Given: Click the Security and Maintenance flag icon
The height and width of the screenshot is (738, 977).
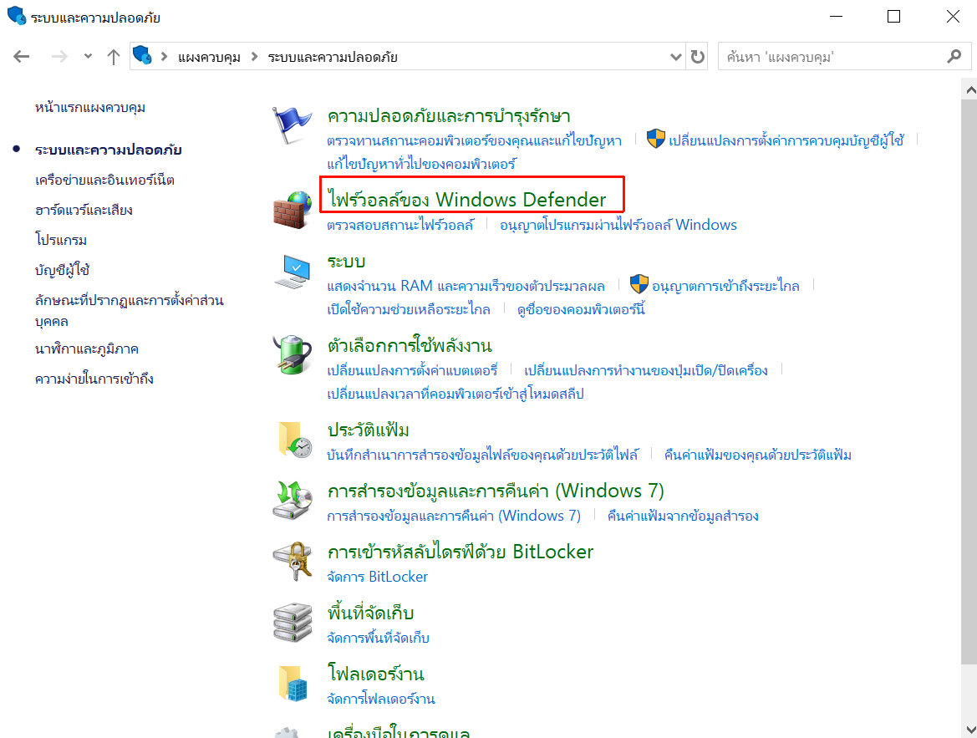Looking at the screenshot, I should (292, 125).
